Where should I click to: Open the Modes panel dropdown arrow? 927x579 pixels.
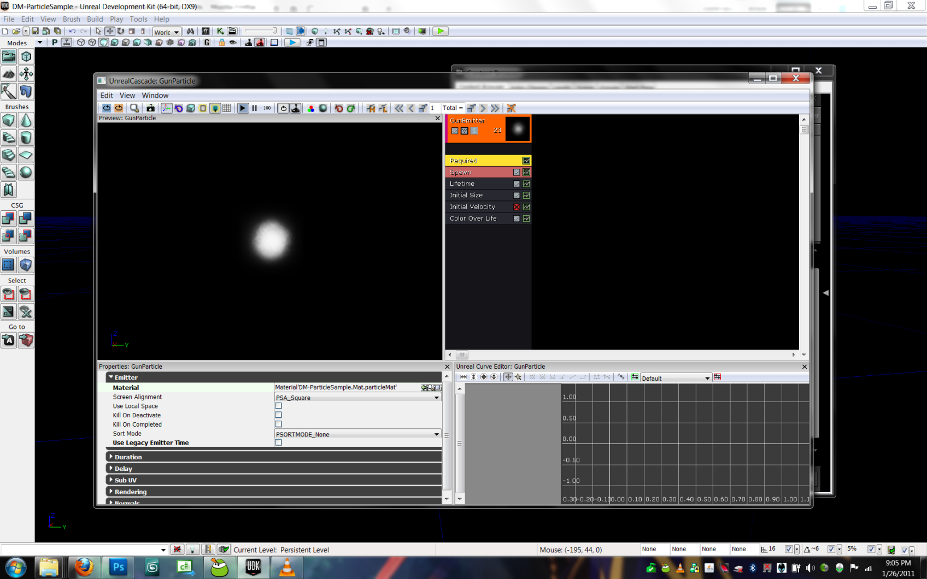tap(39, 43)
